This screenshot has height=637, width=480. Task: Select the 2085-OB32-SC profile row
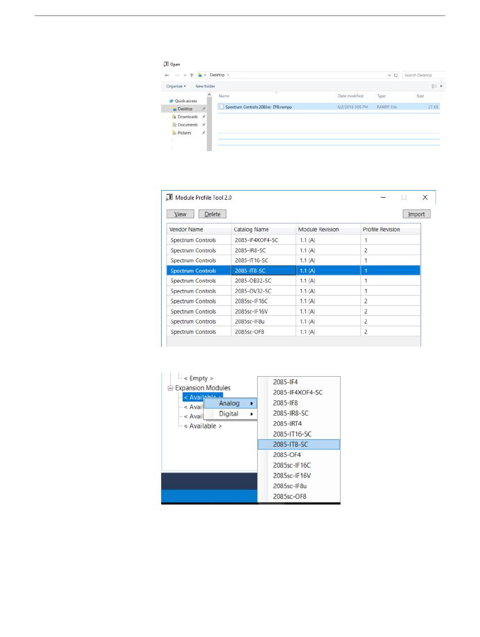click(253, 281)
